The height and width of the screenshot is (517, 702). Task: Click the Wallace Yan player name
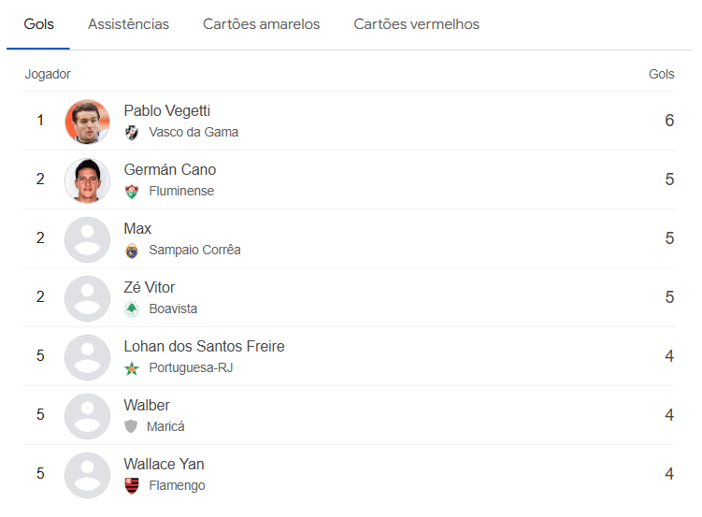pyautogui.click(x=164, y=465)
